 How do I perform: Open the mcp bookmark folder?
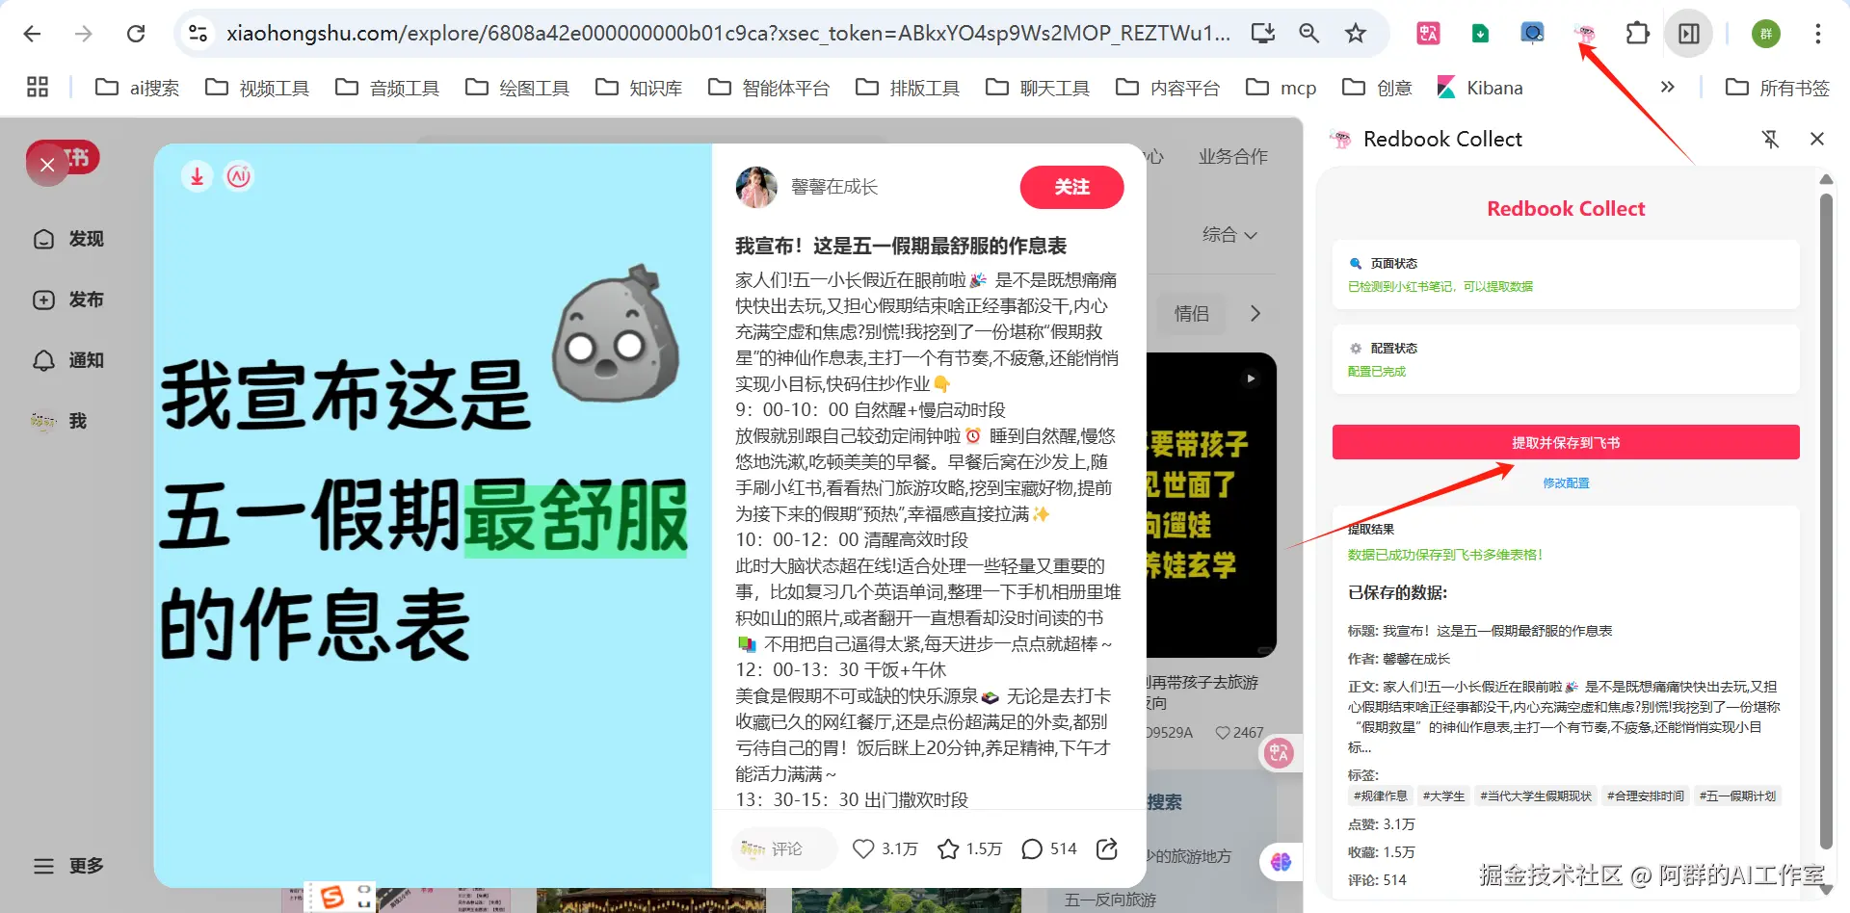[x=1281, y=88]
